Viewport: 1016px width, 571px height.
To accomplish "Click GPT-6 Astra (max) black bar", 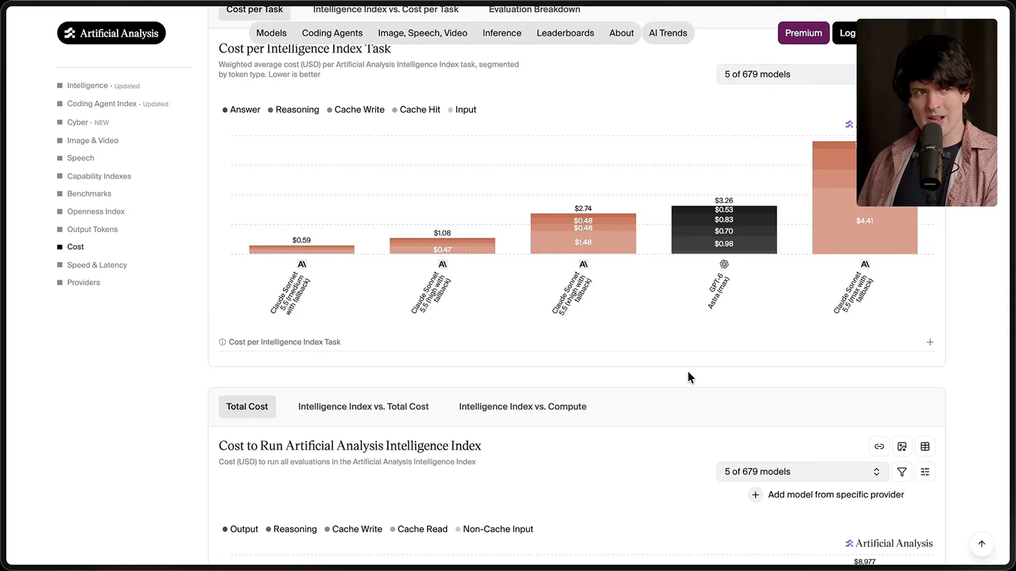I will [x=724, y=230].
